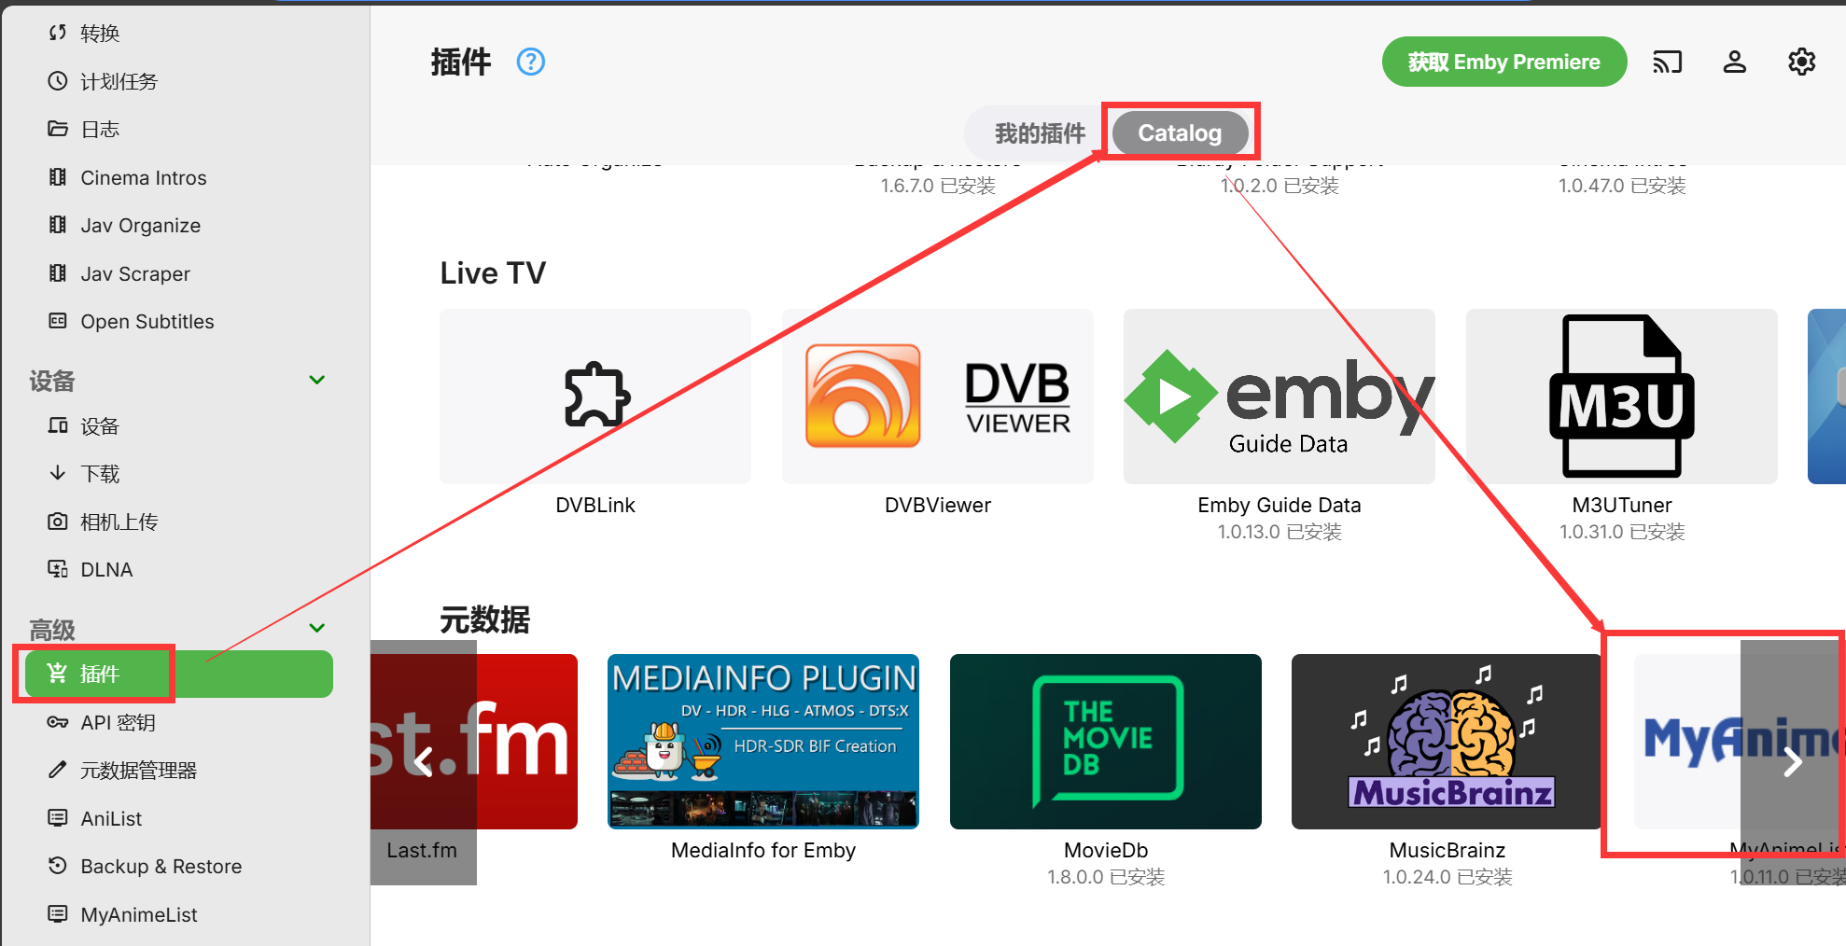Viewport: 1846px width, 946px height.
Task: Open the user profile icon
Action: (1734, 62)
